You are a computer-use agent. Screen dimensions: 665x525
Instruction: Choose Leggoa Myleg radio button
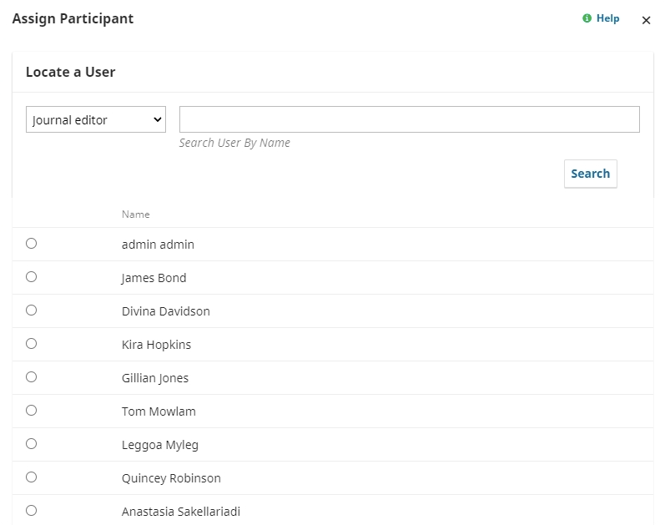pos(32,444)
